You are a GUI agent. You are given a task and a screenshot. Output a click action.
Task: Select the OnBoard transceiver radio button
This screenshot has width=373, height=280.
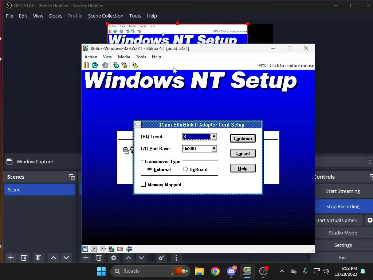click(x=185, y=169)
